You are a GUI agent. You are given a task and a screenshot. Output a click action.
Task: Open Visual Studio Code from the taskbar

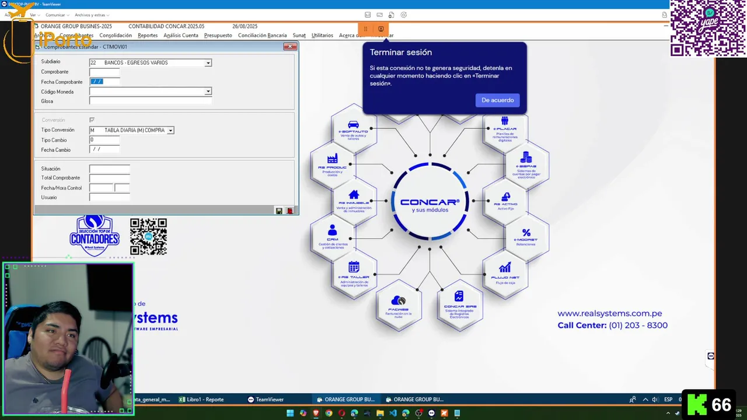point(393,413)
